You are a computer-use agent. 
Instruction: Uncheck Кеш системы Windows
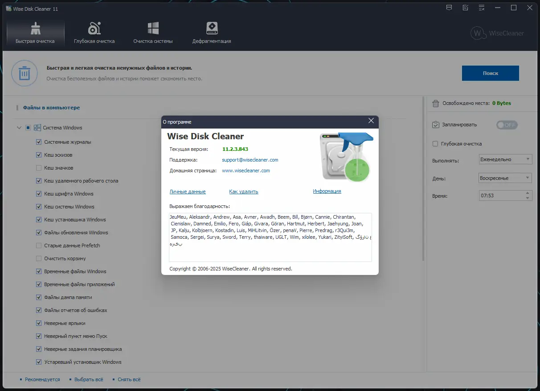click(39, 207)
